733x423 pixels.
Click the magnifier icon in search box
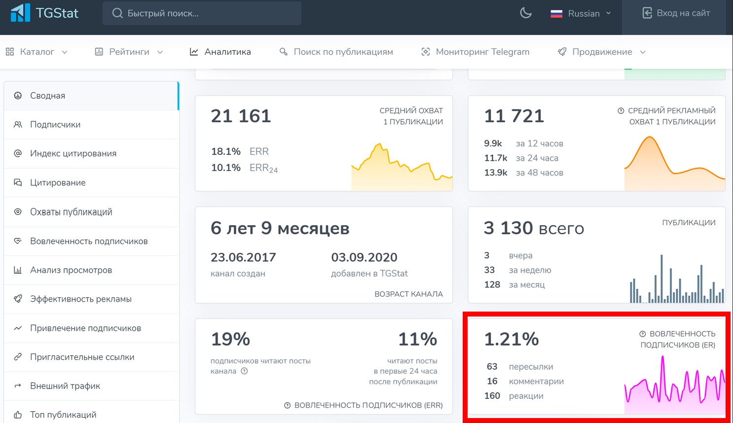tap(117, 13)
